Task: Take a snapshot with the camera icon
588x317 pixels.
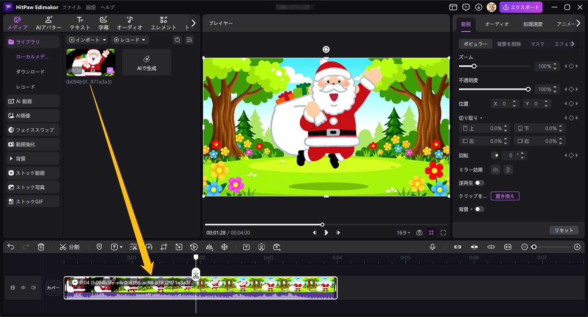Action: [x=419, y=233]
